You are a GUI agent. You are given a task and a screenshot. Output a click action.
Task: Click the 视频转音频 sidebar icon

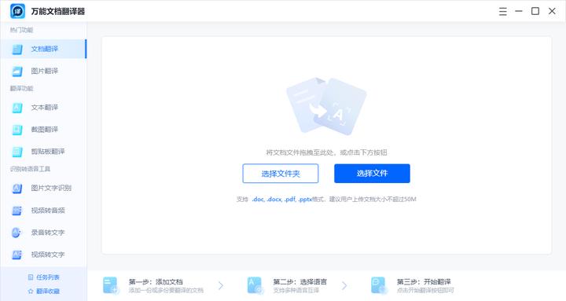[17, 211]
